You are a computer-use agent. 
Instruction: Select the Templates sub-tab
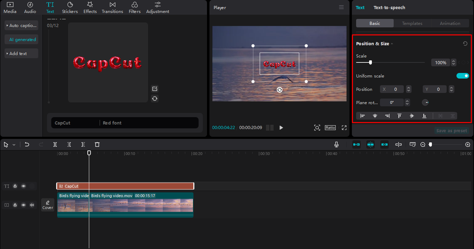coord(412,23)
